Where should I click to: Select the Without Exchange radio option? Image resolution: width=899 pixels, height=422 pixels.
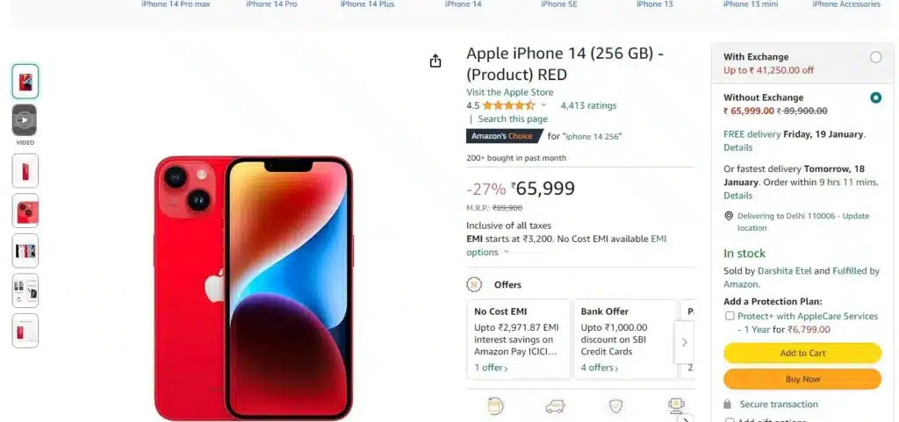875,98
